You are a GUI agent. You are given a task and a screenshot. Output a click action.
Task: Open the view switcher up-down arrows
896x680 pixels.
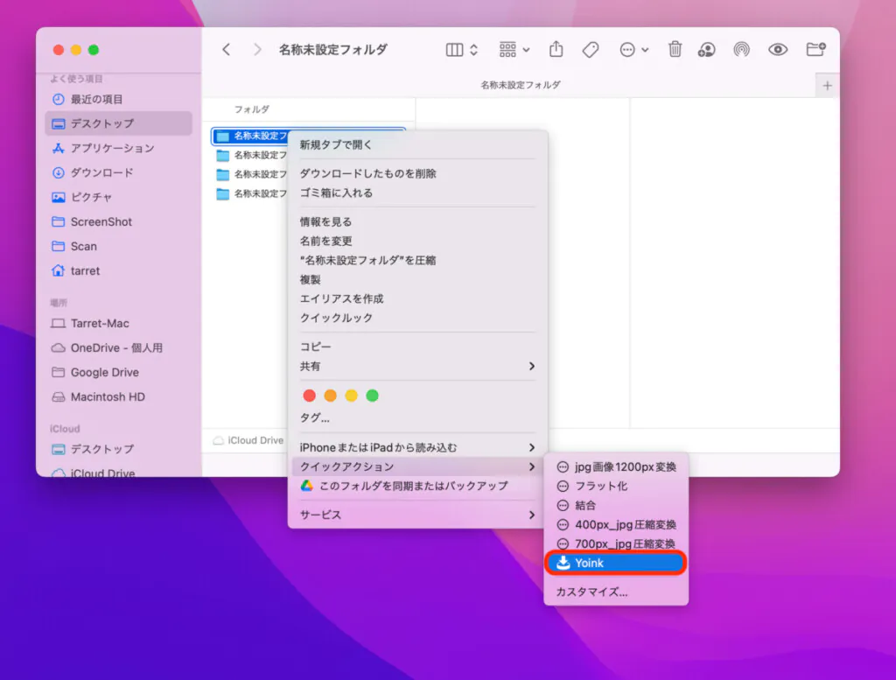(x=473, y=50)
